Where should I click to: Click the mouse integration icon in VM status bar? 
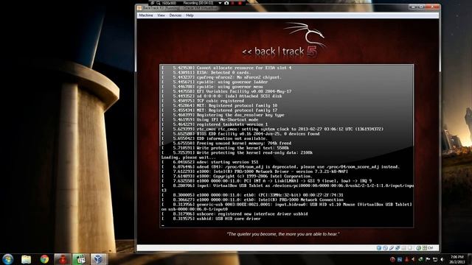[418, 248]
